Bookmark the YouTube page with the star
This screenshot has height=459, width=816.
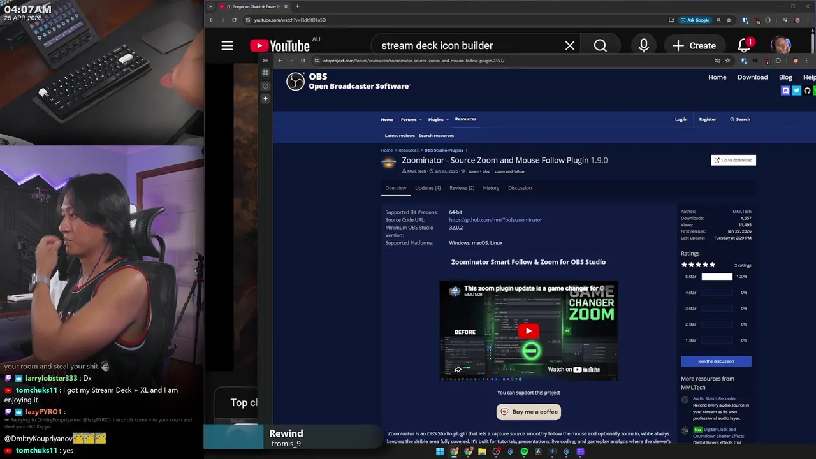pyautogui.click(x=729, y=20)
